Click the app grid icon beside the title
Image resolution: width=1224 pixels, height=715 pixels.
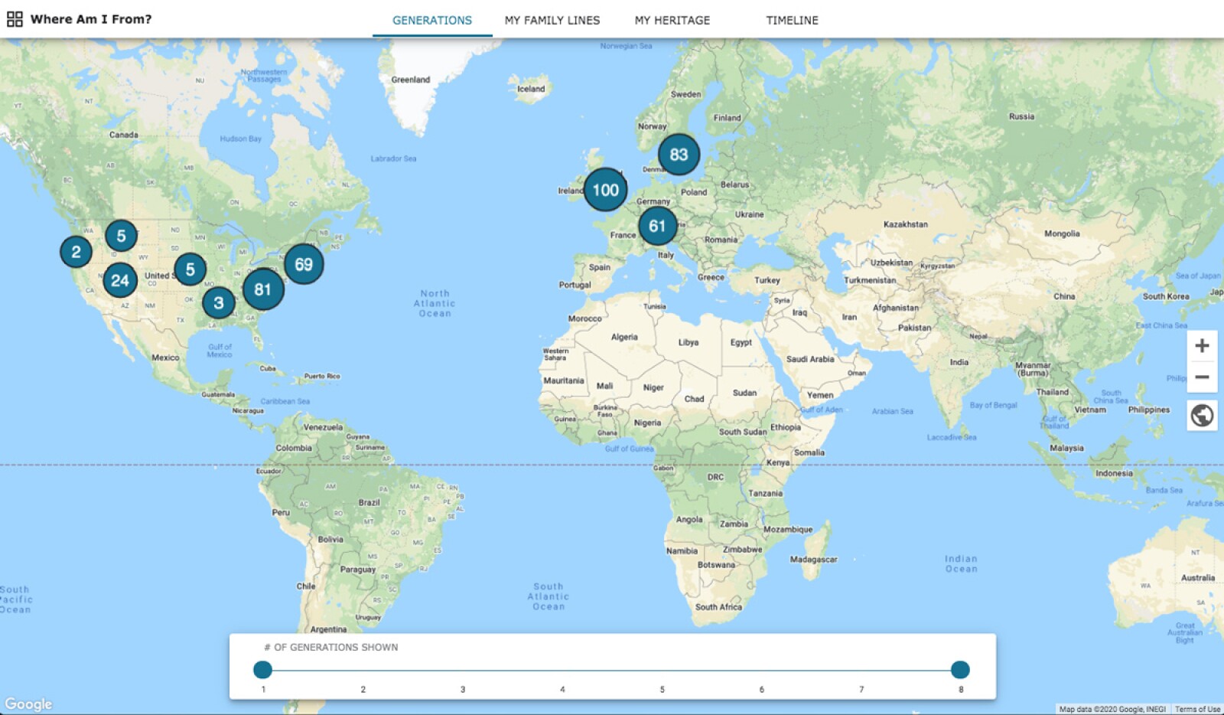tap(15, 19)
